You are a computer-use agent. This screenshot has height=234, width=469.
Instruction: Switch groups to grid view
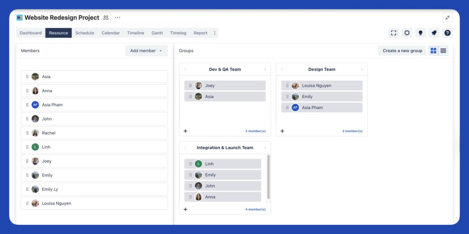(433, 51)
